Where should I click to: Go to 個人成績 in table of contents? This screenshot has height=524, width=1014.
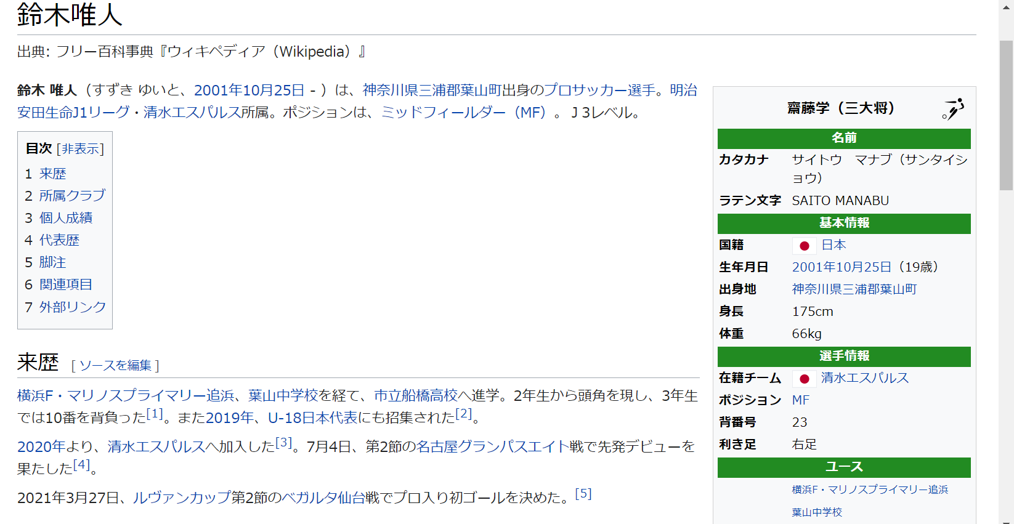[x=65, y=218]
